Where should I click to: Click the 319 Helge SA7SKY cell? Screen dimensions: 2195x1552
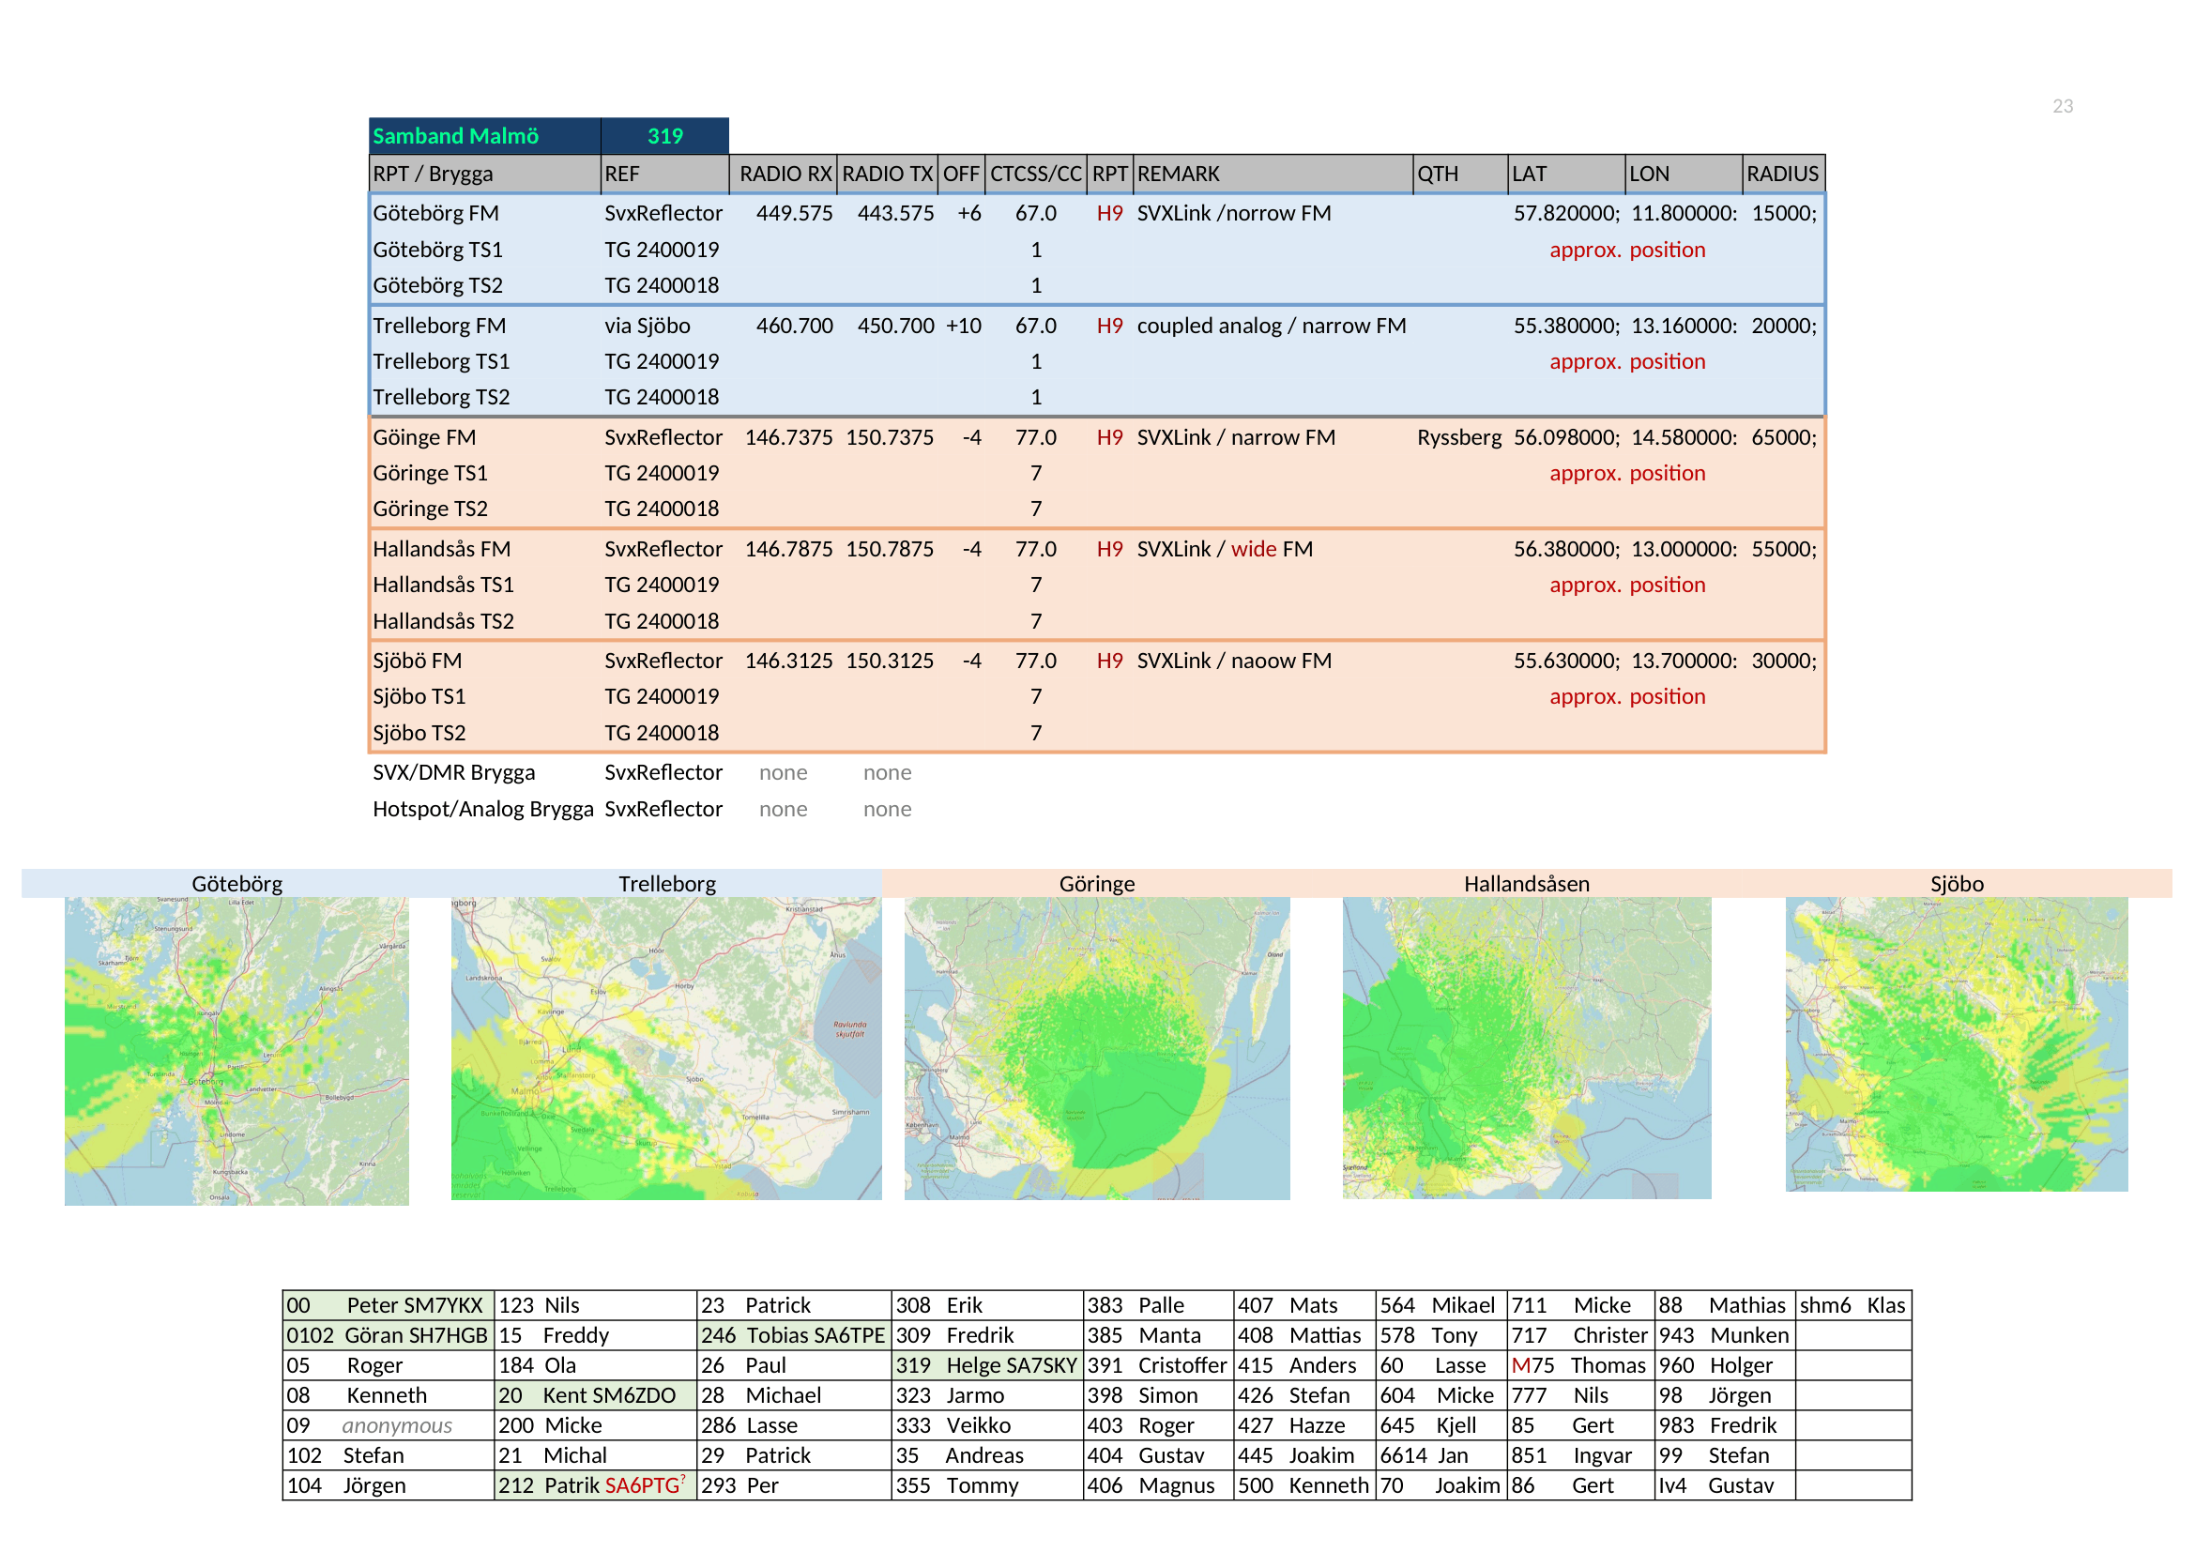click(986, 1365)
